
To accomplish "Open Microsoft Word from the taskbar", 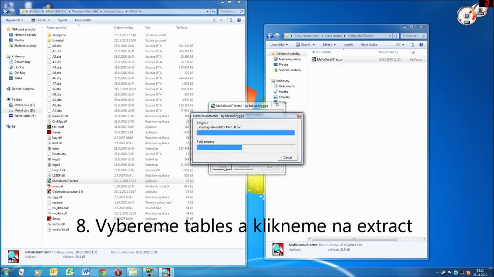I will tap(86, 272).
